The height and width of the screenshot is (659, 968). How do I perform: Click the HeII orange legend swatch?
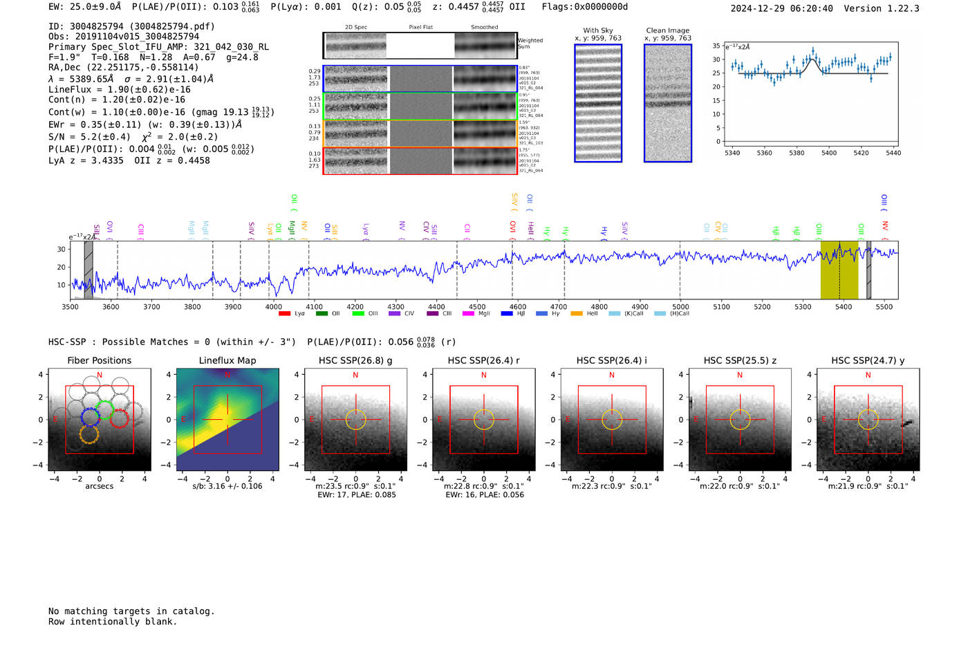tap(577, 314)
